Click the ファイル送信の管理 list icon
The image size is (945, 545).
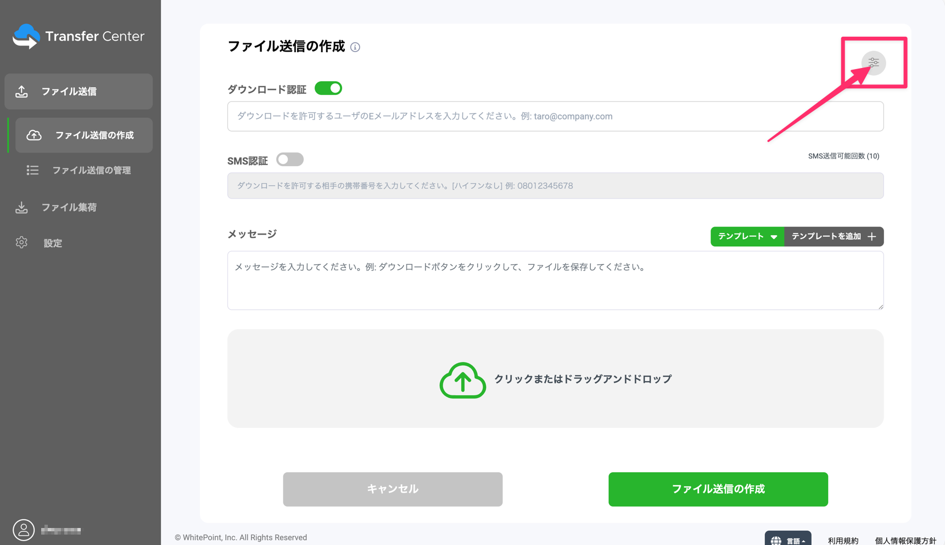point(32,170)
